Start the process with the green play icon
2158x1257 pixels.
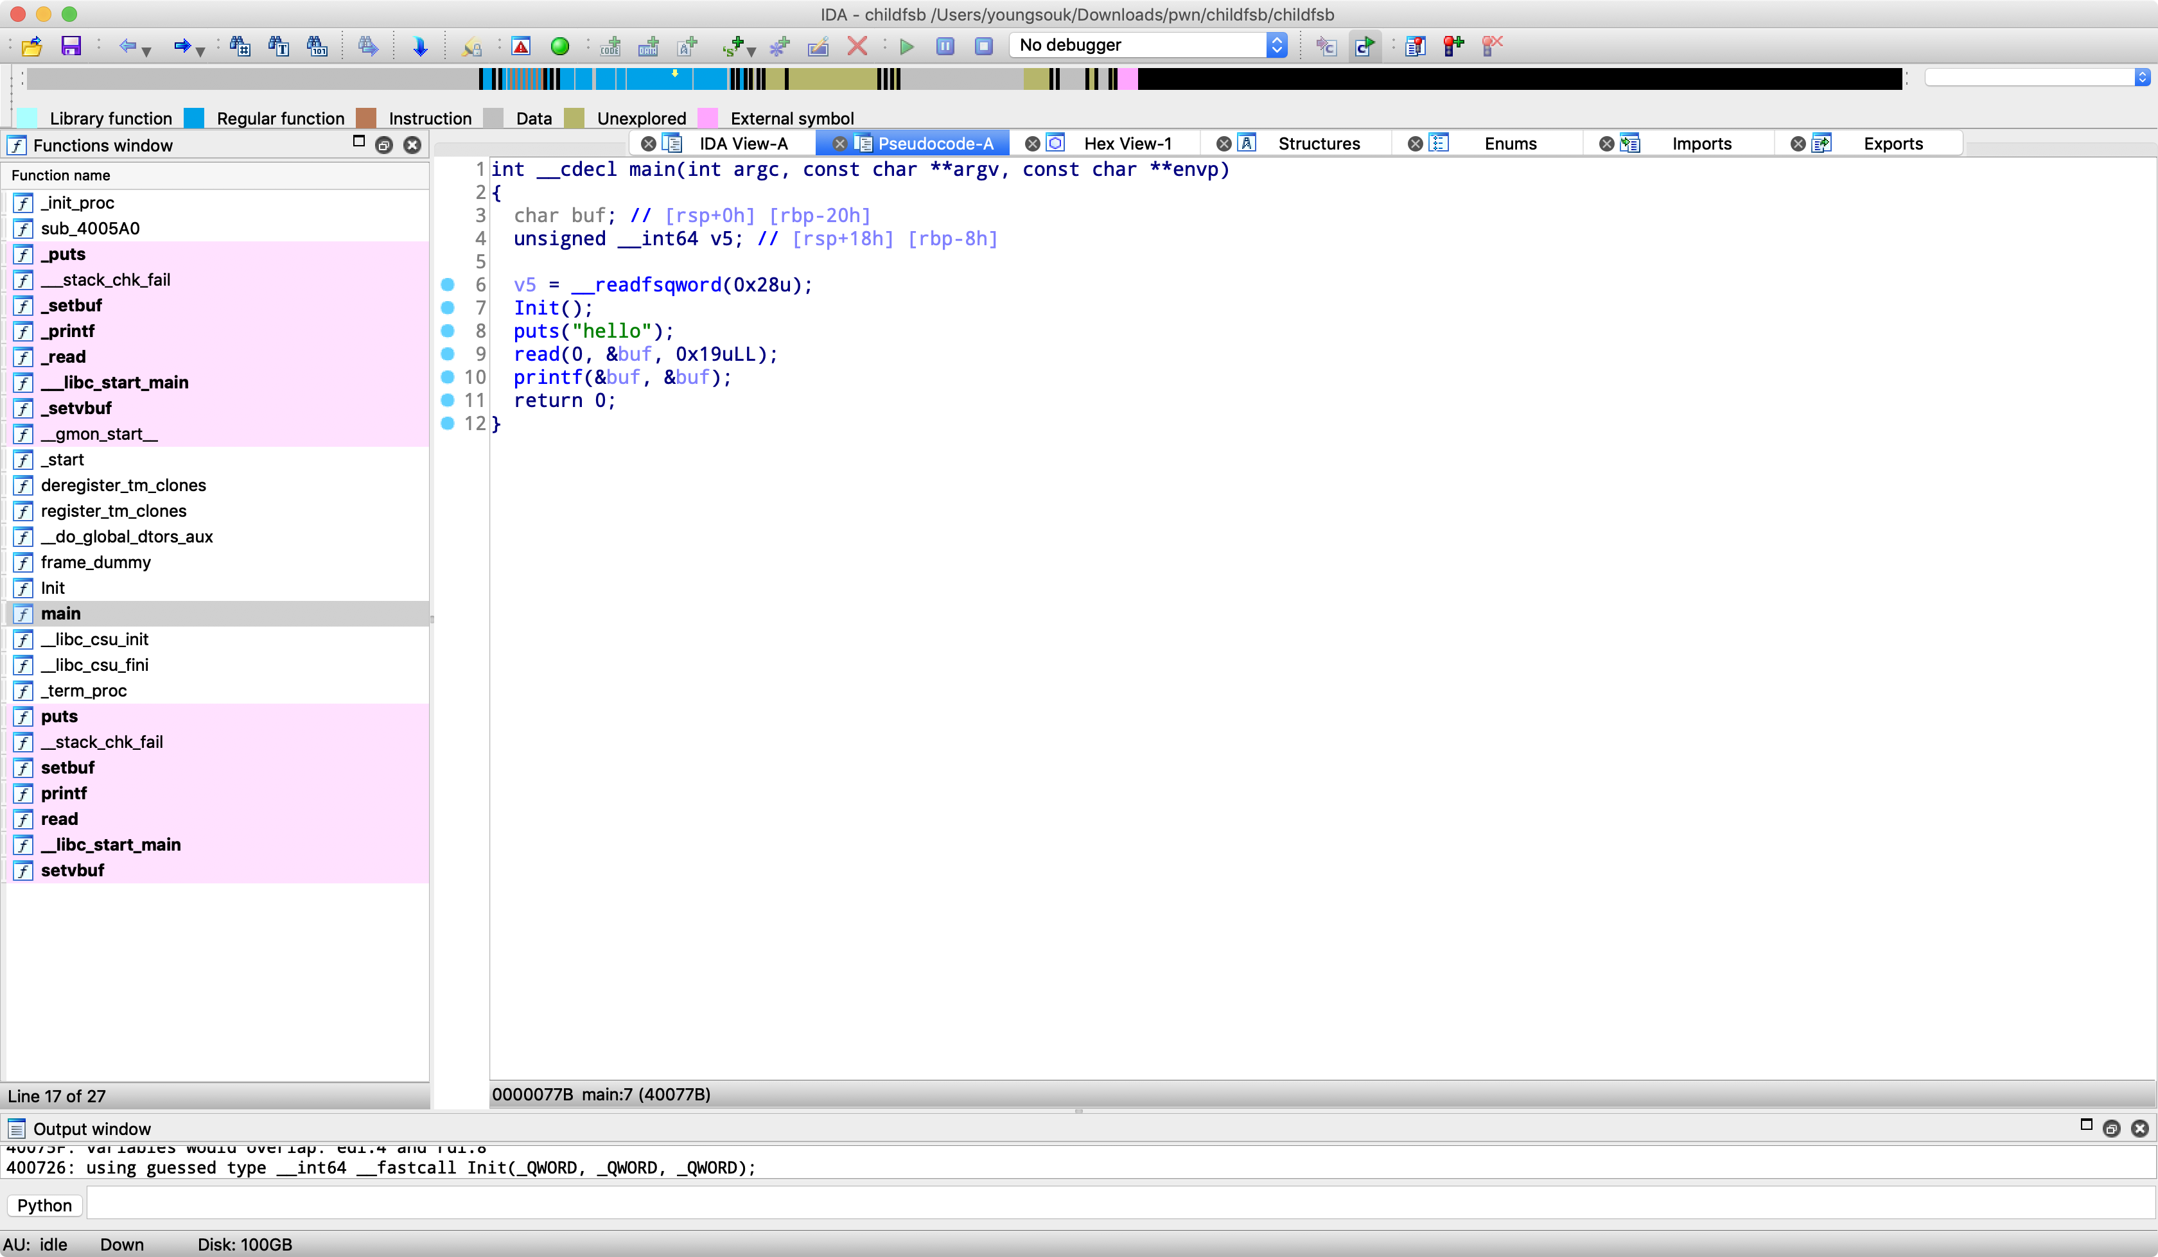907,46
